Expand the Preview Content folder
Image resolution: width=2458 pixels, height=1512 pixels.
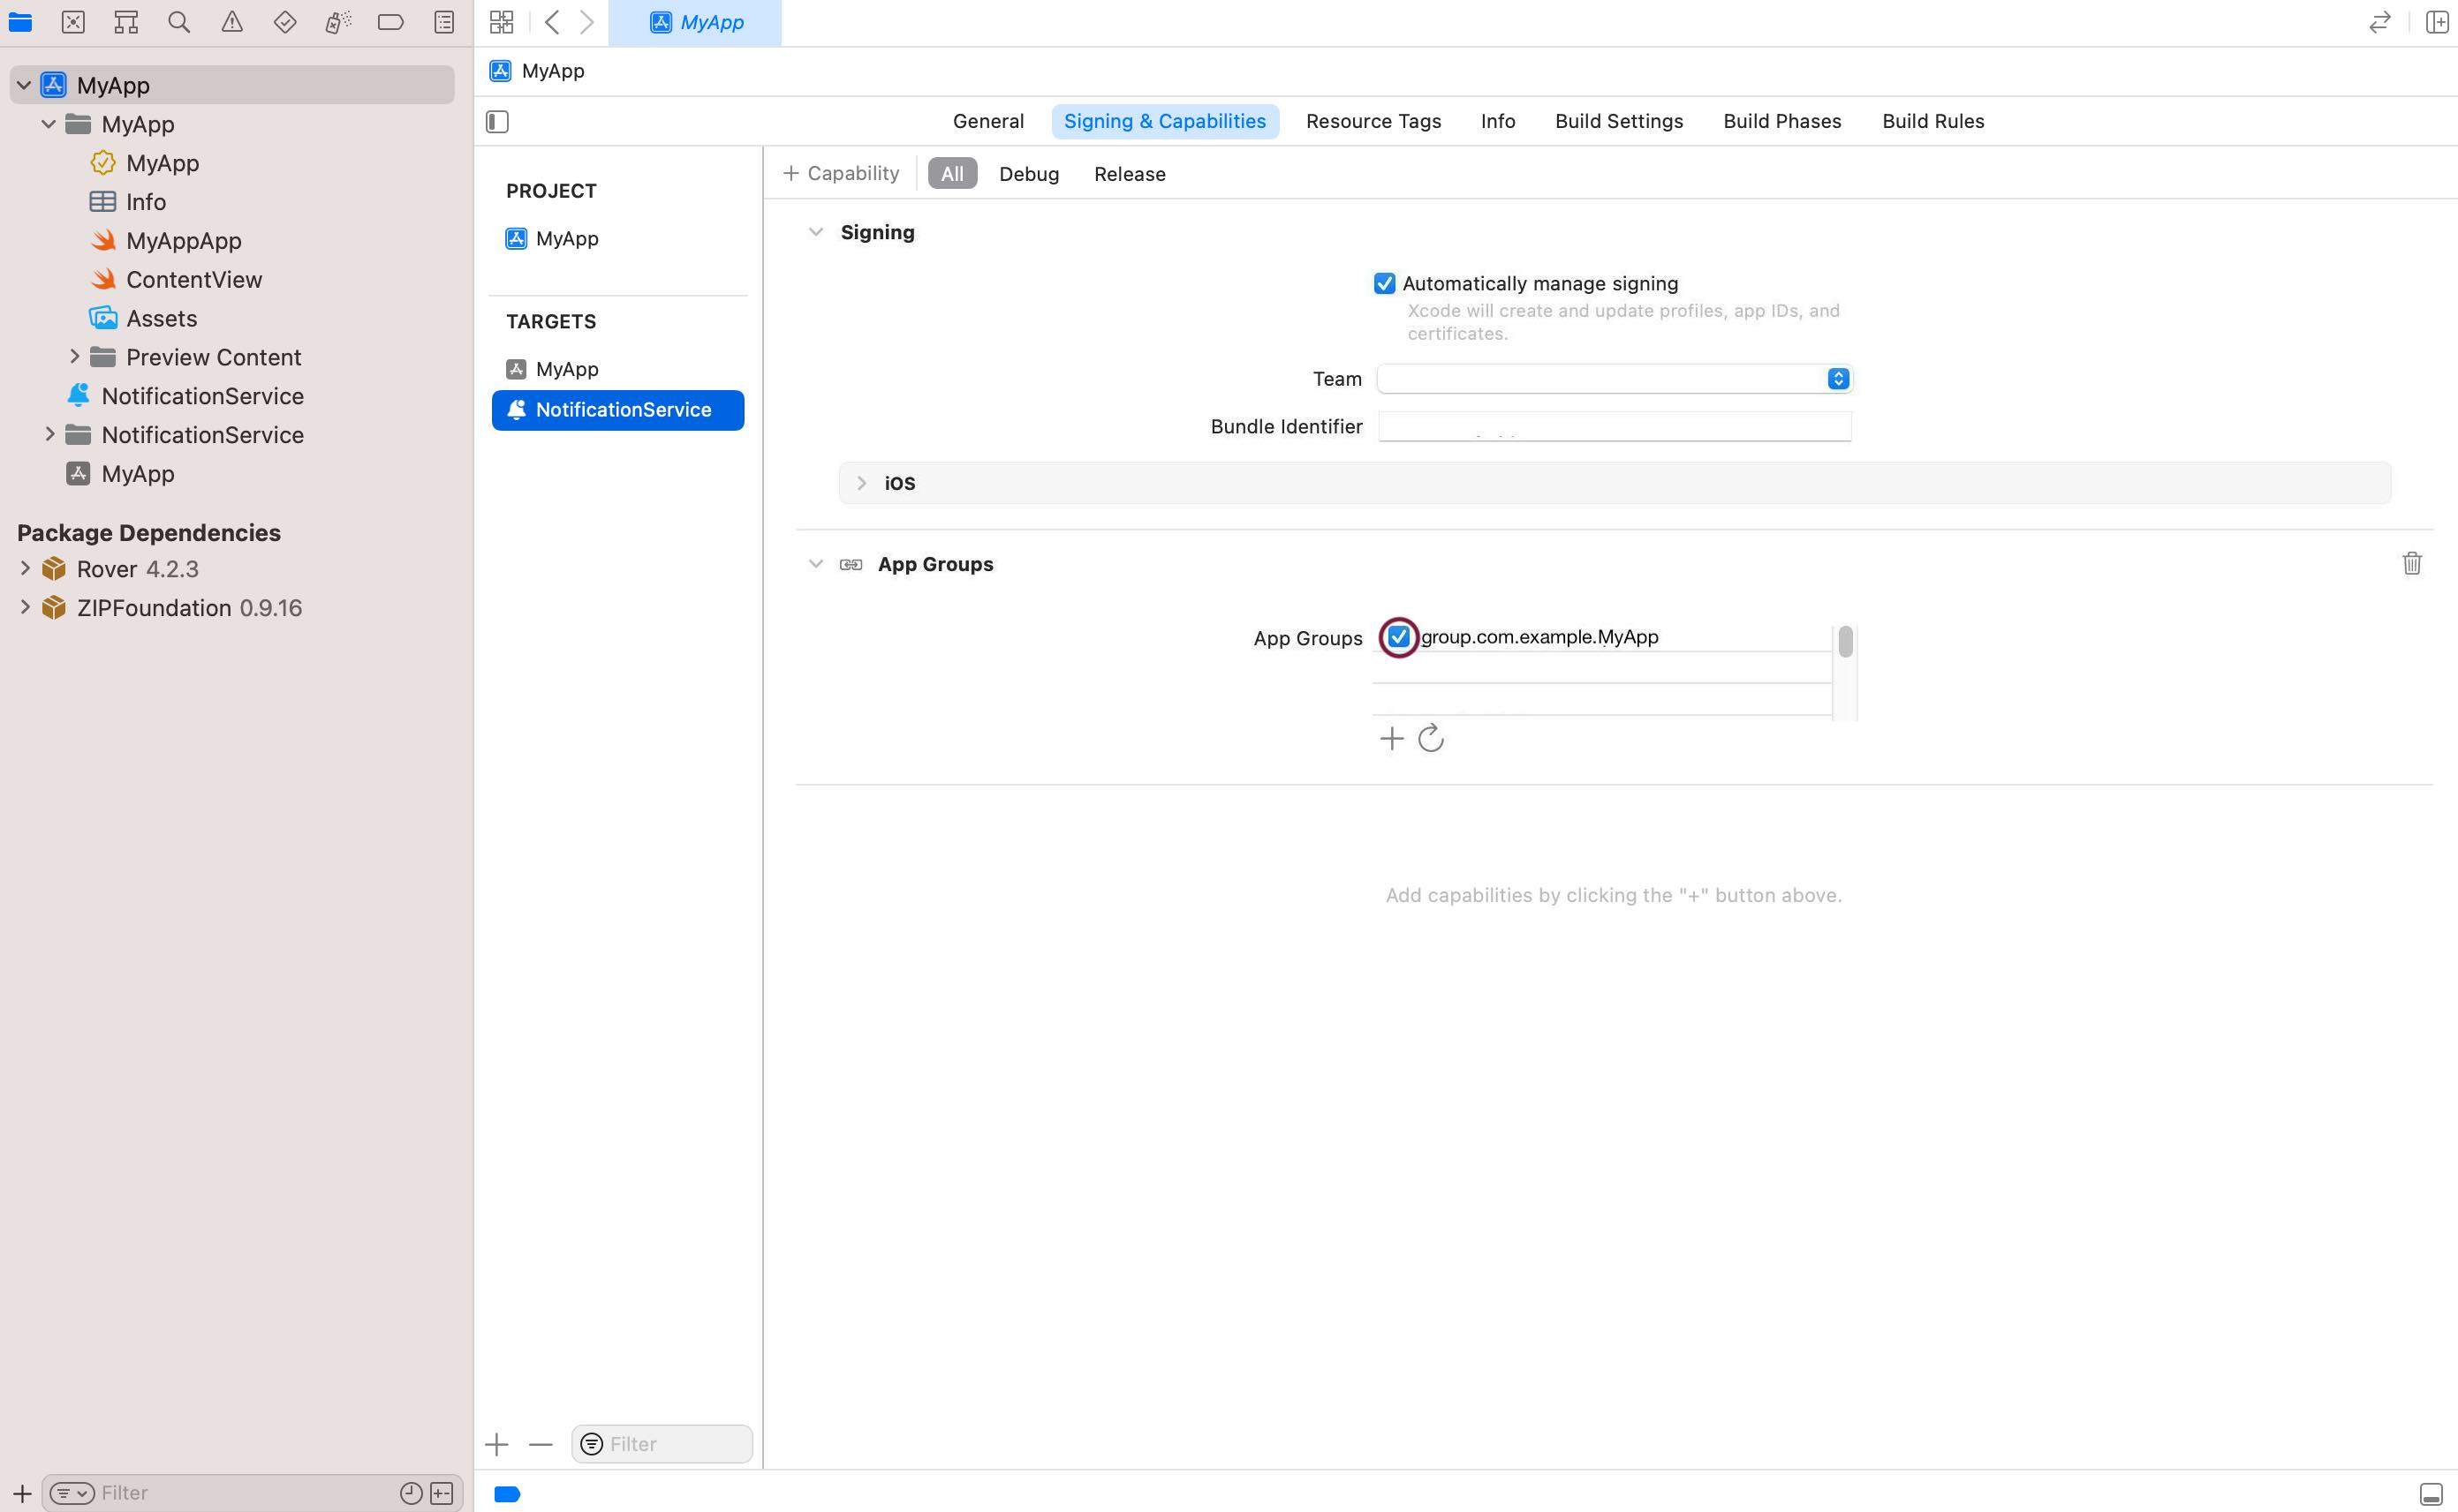point(74,356)
